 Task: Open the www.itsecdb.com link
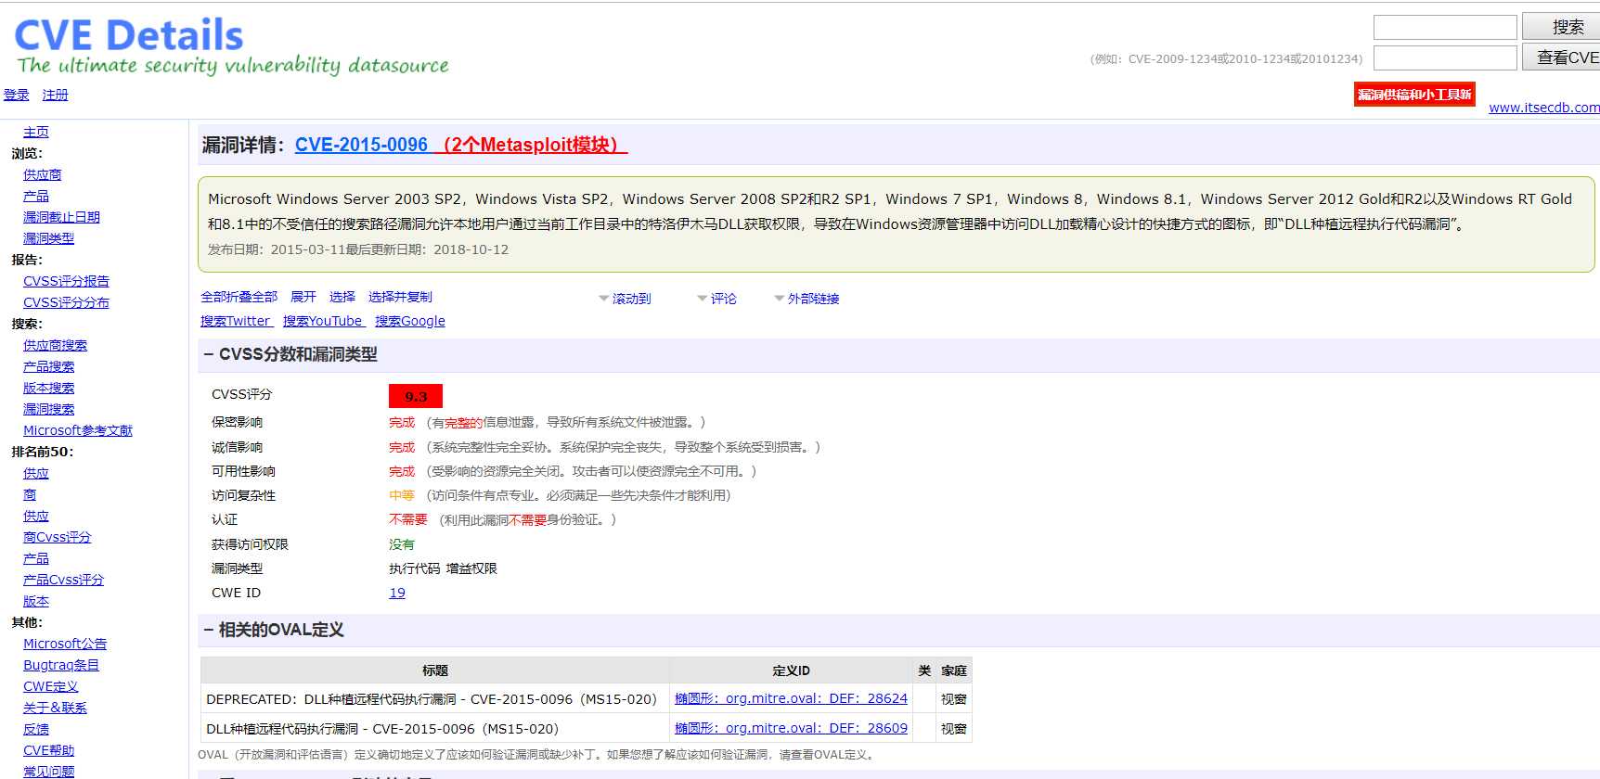[1544, 108]
